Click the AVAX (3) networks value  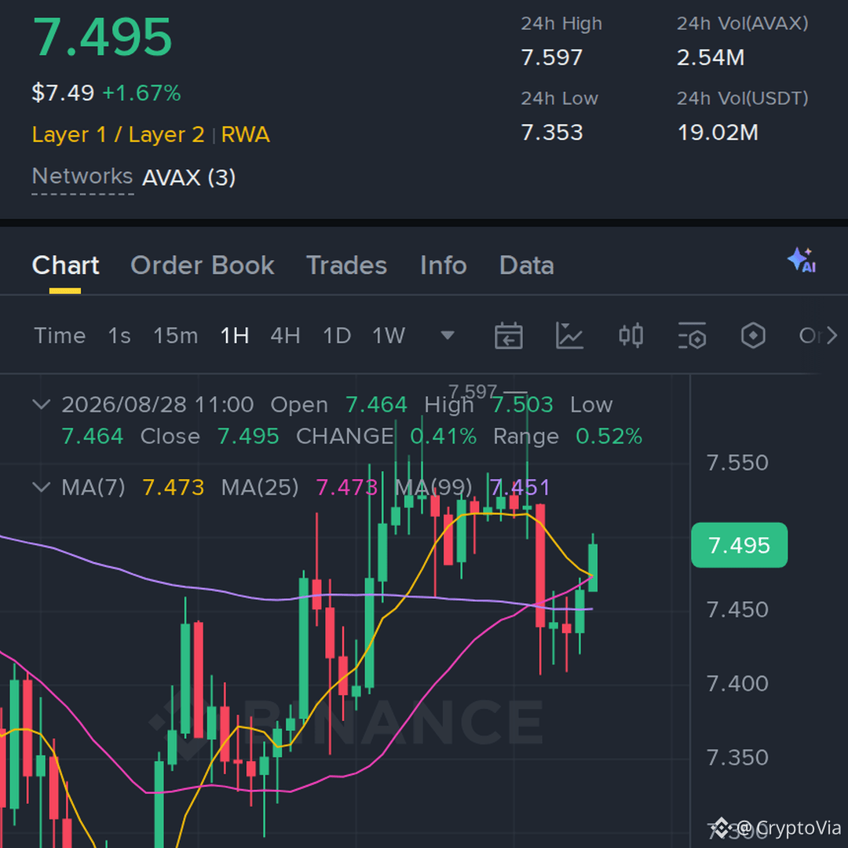(188, 177)
